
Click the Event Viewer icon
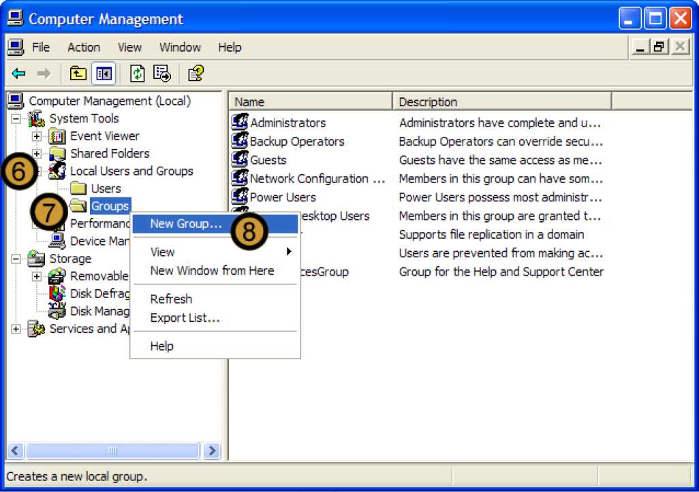[57, 136]
